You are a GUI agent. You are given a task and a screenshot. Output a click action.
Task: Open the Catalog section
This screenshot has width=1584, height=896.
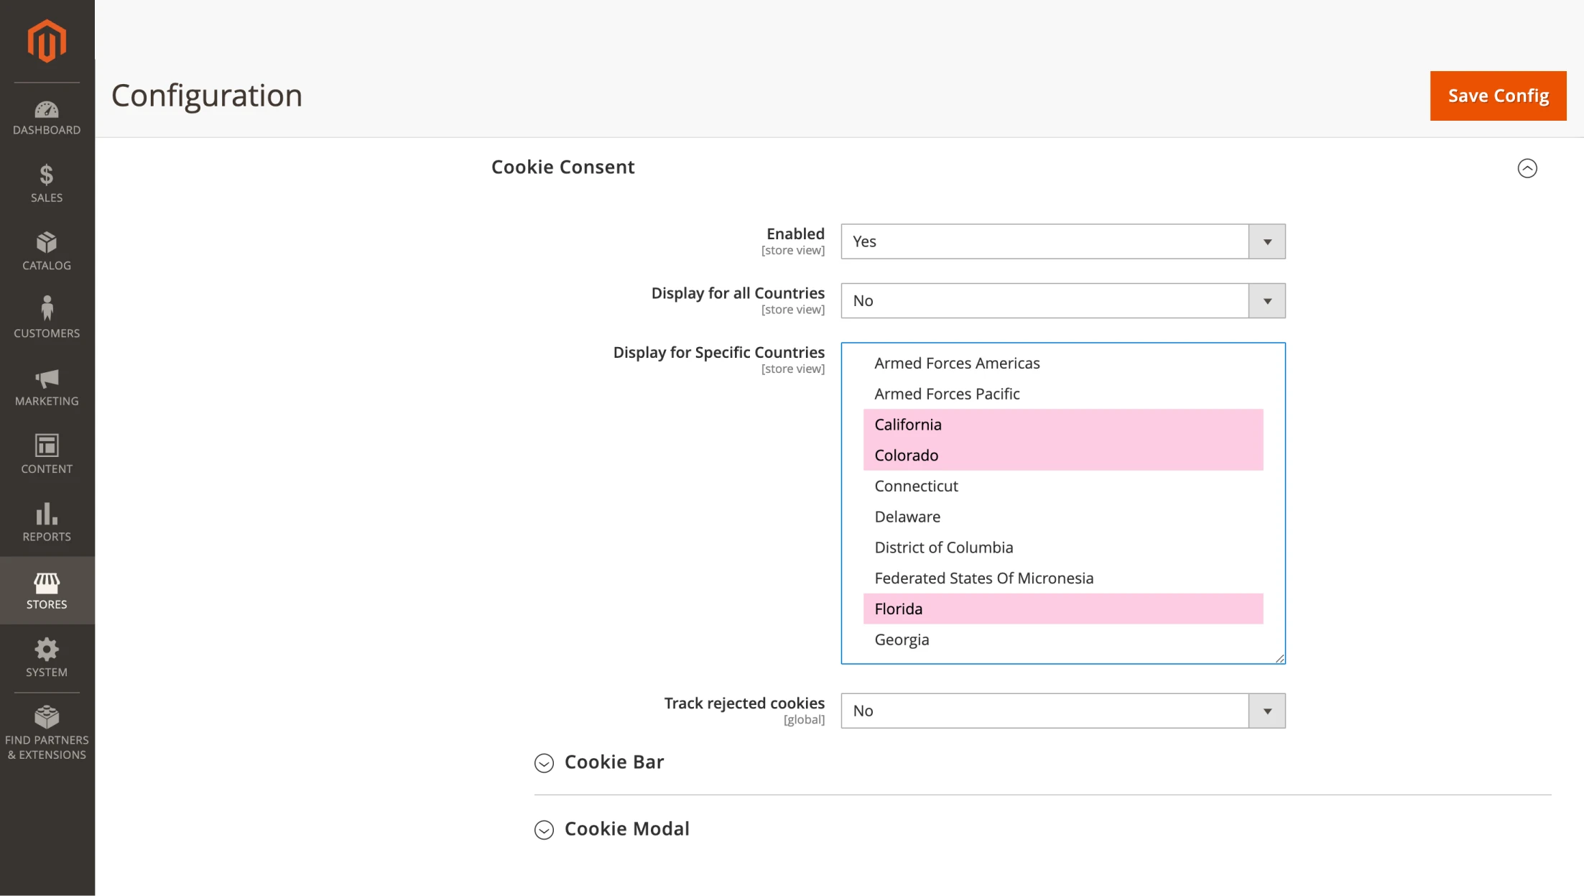[x=46, y=250]
